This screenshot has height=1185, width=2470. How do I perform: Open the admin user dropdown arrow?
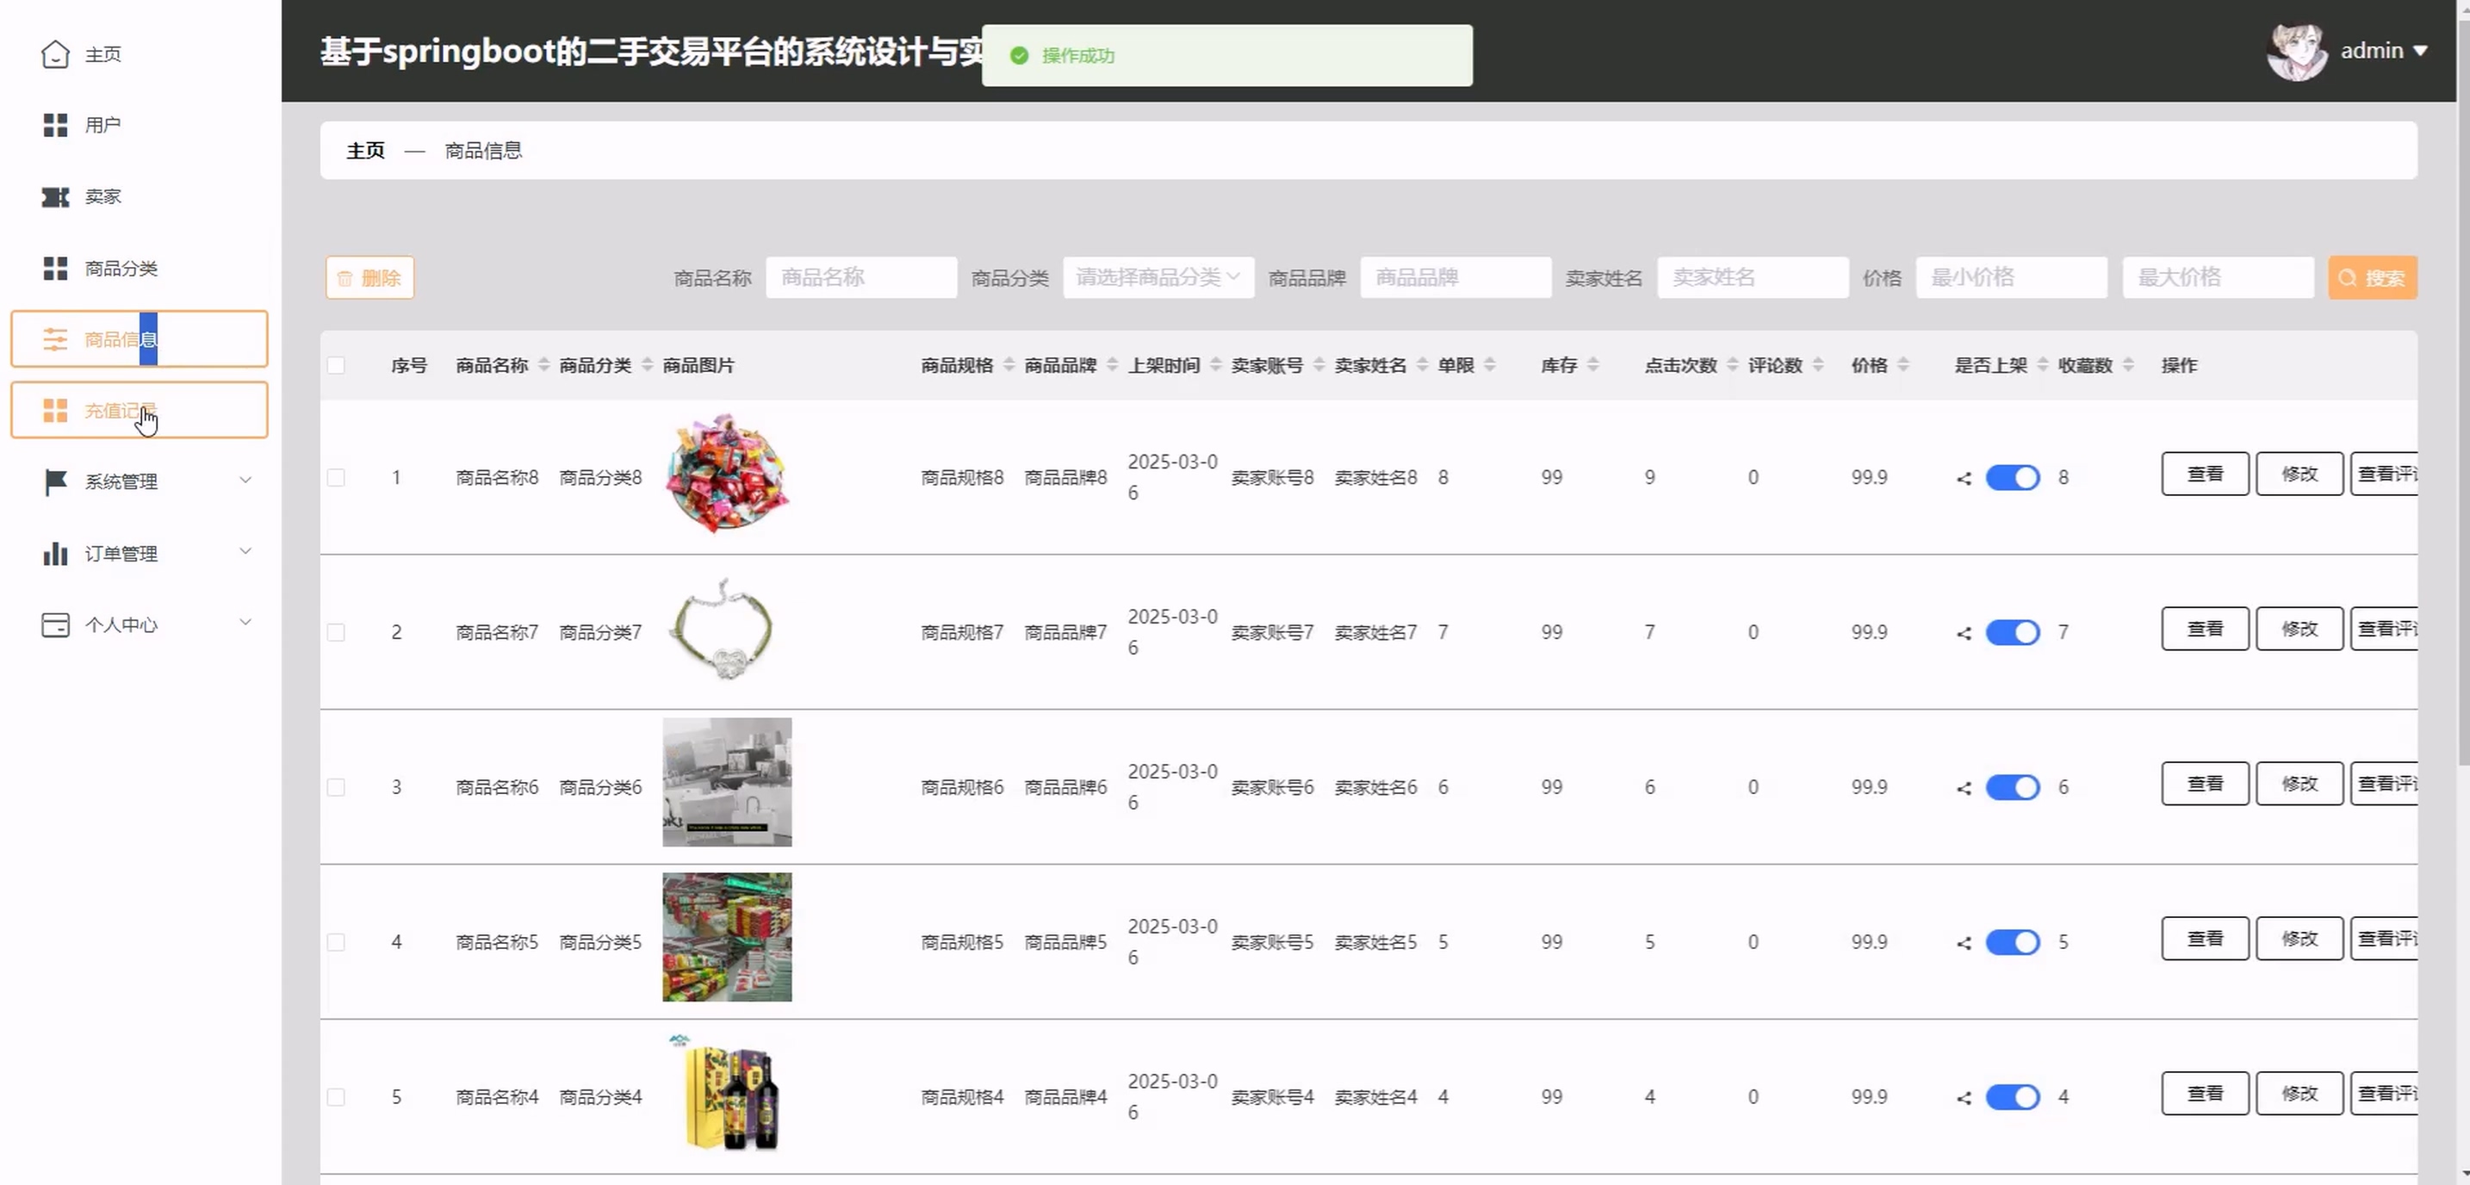2420,52
